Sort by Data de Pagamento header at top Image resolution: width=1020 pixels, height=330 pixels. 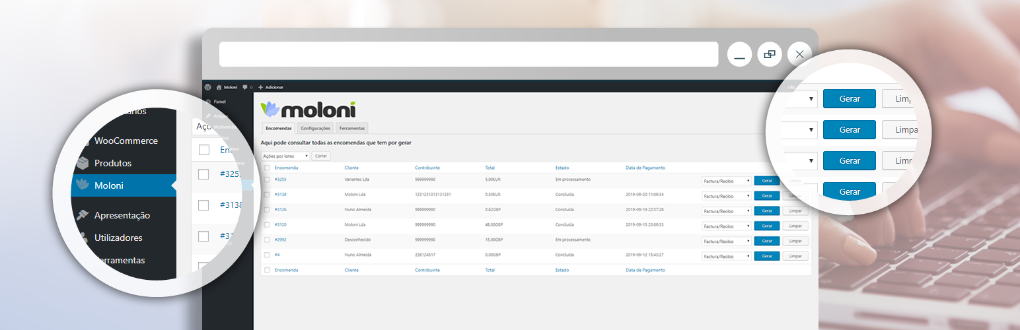pyautogui.click(x=645, y=168)
